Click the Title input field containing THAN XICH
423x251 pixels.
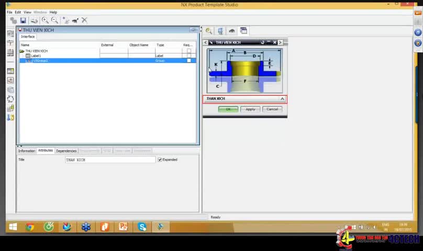(110, 160)
